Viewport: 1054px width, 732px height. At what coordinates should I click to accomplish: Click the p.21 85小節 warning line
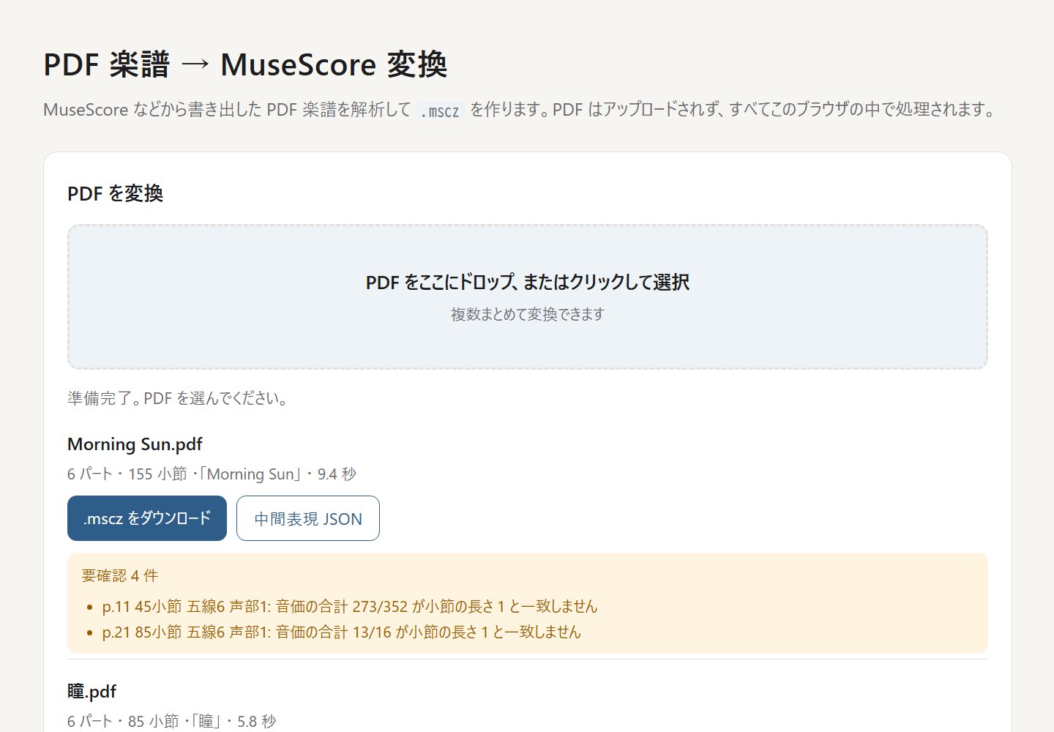(x=342, y=632)
